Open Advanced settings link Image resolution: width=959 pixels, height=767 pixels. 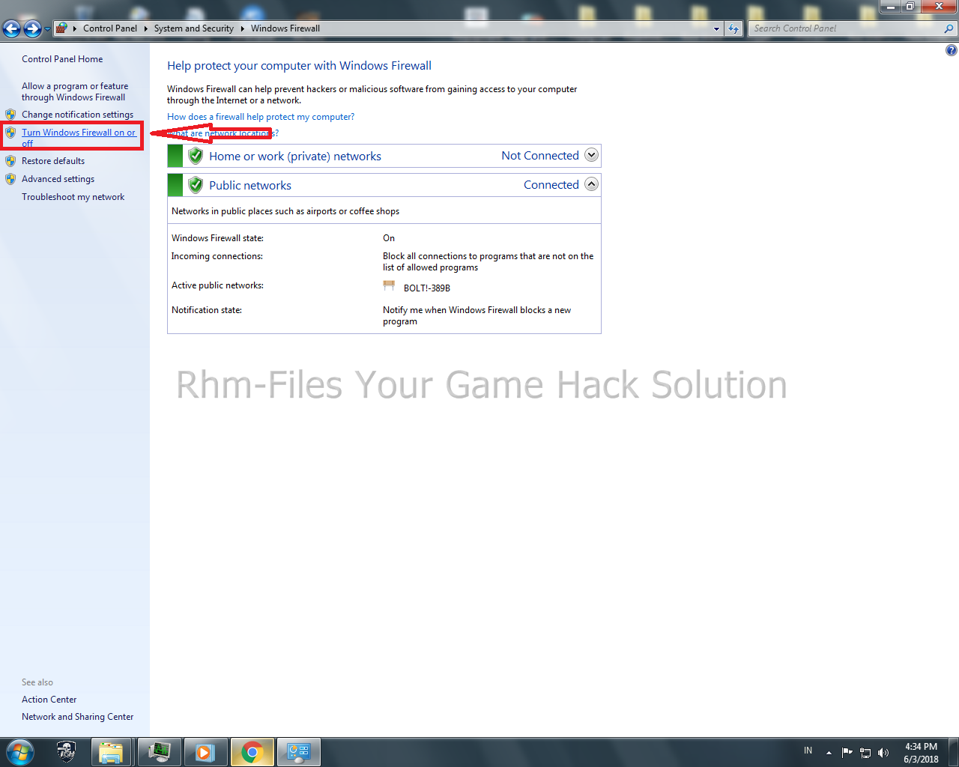tap(58, 179)
